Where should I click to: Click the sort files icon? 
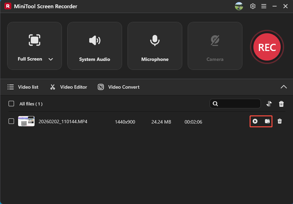(269, 103)
